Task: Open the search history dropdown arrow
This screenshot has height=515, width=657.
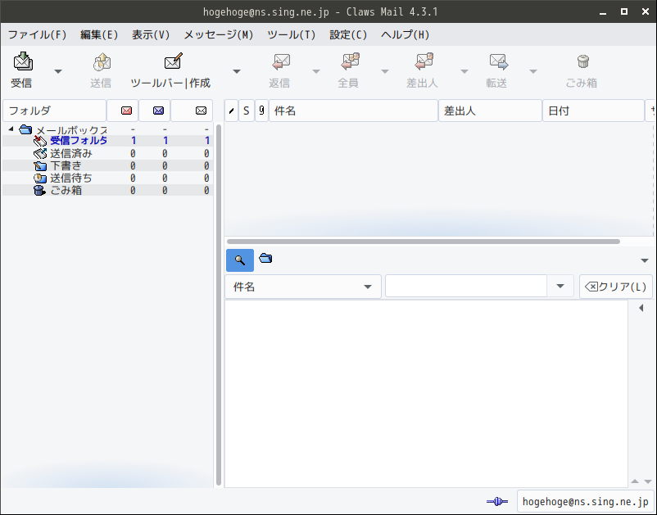Action: [x=560, y=287]
